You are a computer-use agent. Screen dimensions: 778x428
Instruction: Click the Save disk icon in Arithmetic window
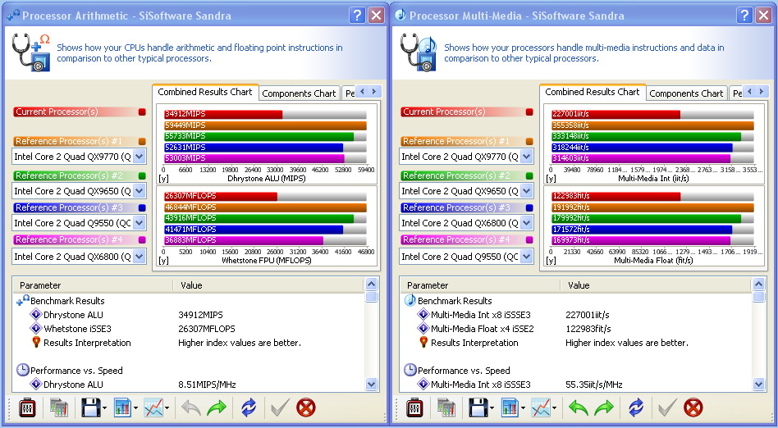(x=90, y=408)
